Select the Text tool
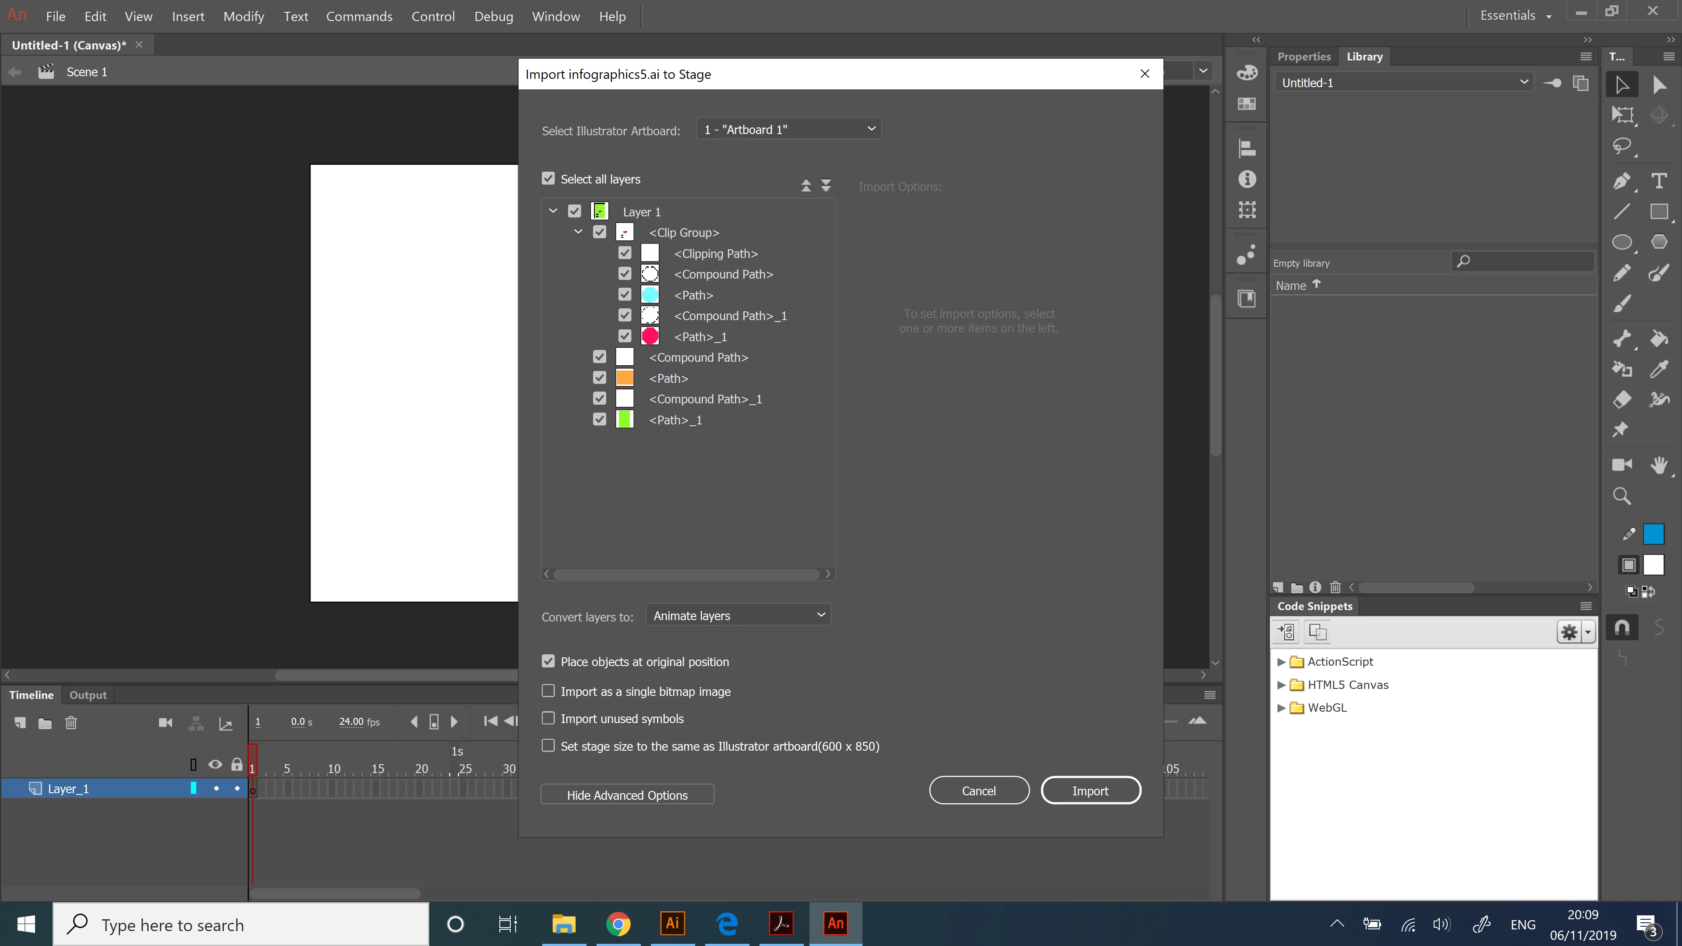This screenshot has width=1682, height=946. click(x=1658, y=181)
